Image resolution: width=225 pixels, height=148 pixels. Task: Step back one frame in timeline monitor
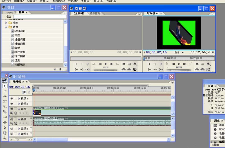tap(173, 64)
